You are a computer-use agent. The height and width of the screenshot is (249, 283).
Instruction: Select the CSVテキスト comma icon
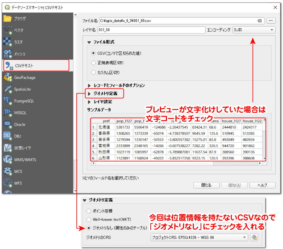8,66
